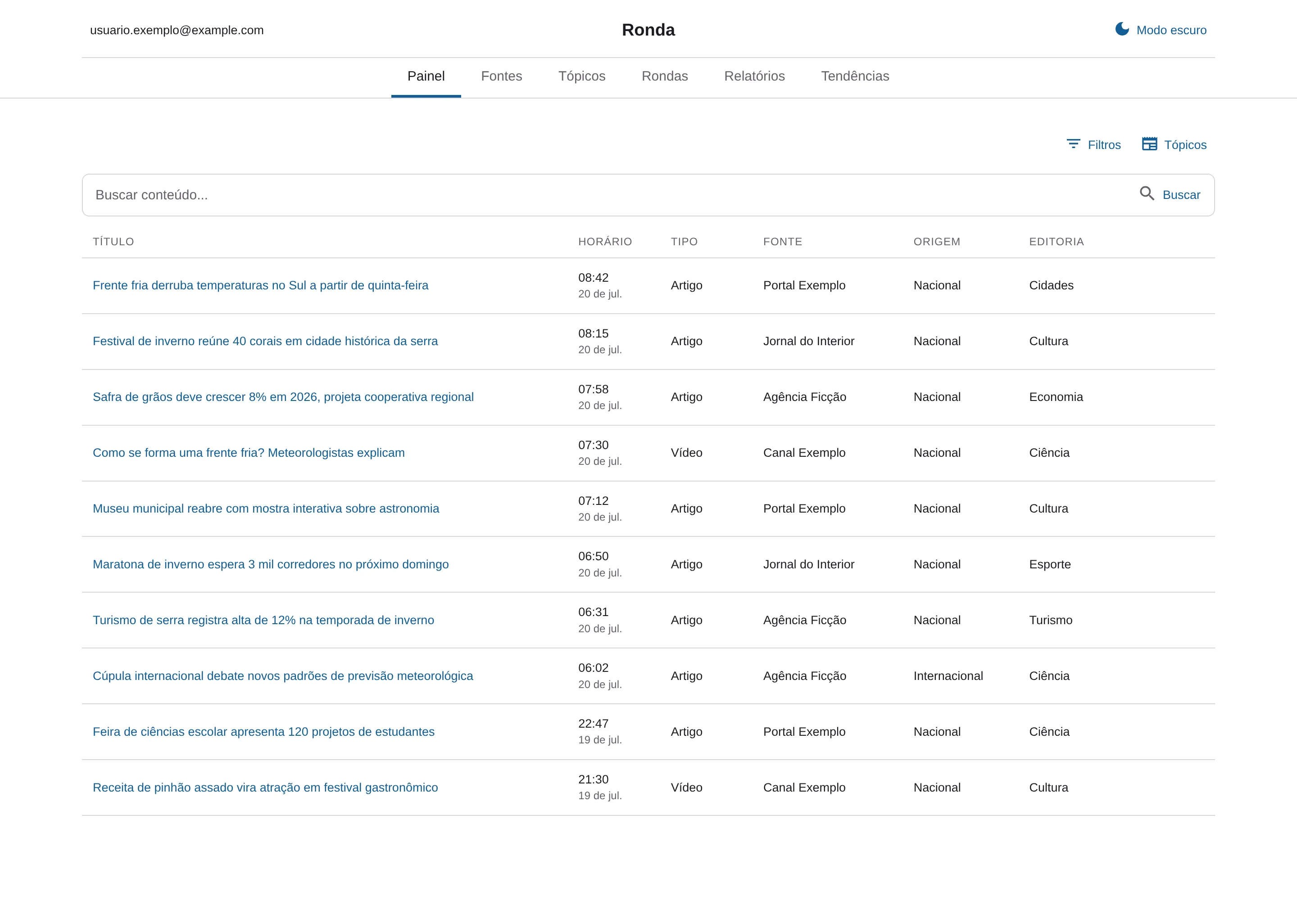Open Safra de grãos deve crescer 8% article
Viewport: 1297px width, 900px height.
point(283,397)
